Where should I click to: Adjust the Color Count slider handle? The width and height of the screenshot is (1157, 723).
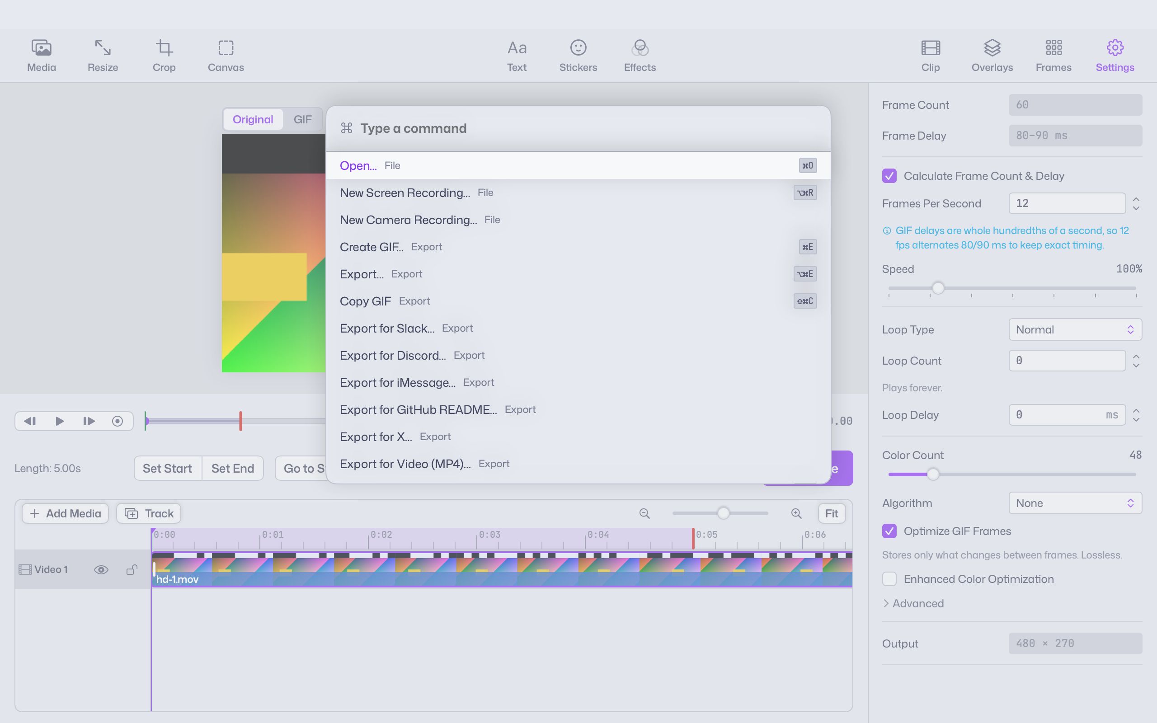pos(933,474)
